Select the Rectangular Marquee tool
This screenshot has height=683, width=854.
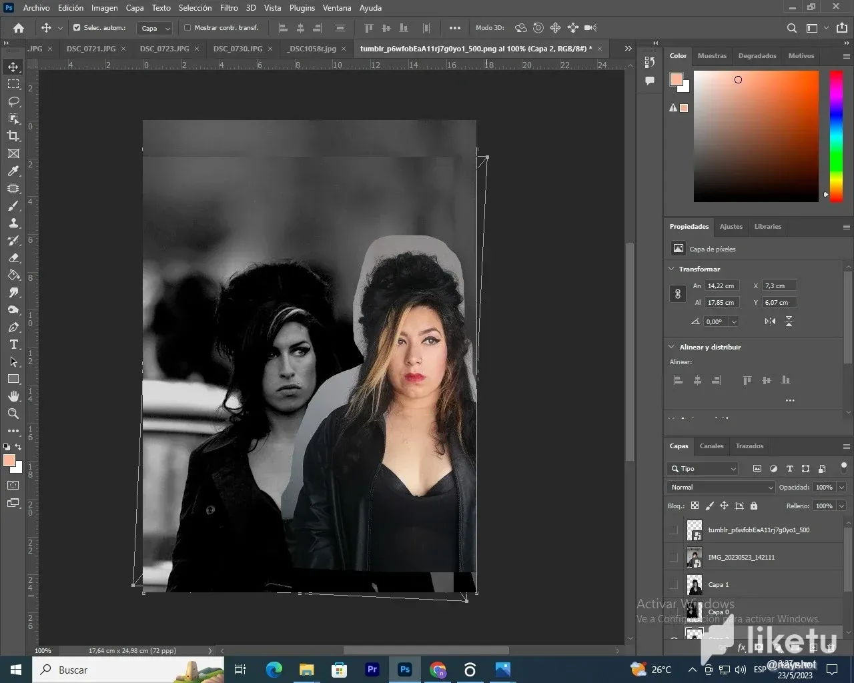pyautogui.click(x=13, y=84)
